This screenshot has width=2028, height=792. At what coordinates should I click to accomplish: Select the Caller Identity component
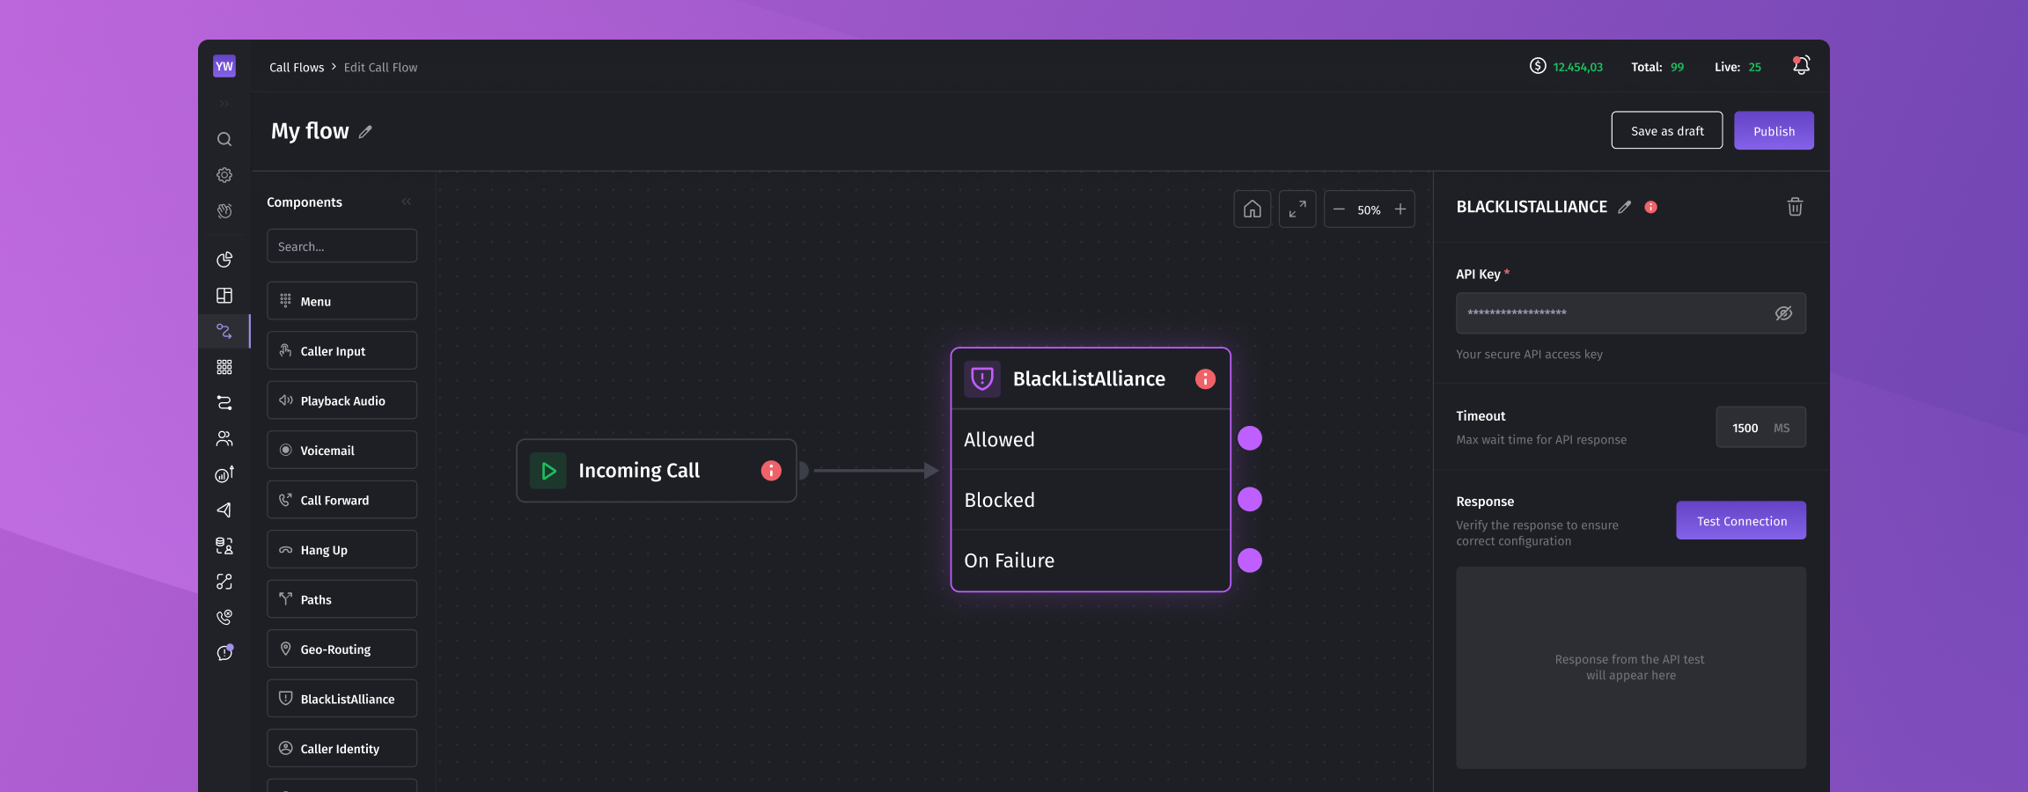pos(342,748)
